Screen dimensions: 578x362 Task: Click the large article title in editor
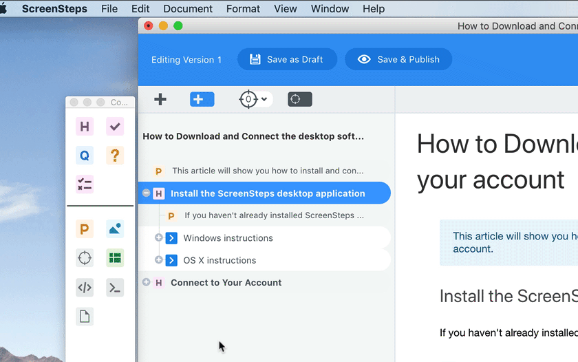497,162
